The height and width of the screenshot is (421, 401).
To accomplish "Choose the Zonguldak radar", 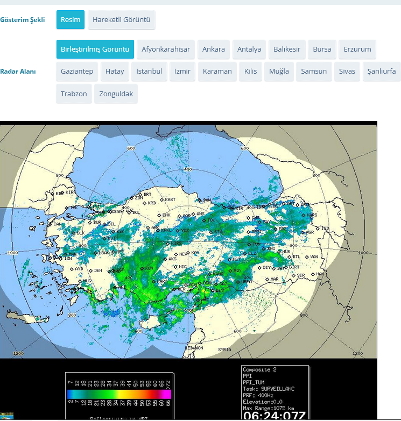I will coord(116,94).
